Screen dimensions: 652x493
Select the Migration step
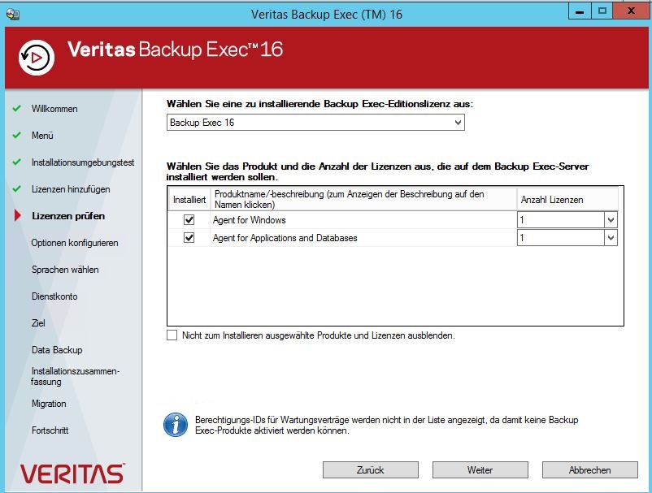(x=49, y=404)
